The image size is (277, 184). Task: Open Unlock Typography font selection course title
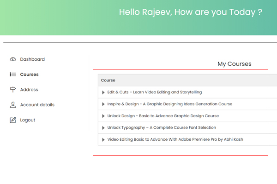162,128
